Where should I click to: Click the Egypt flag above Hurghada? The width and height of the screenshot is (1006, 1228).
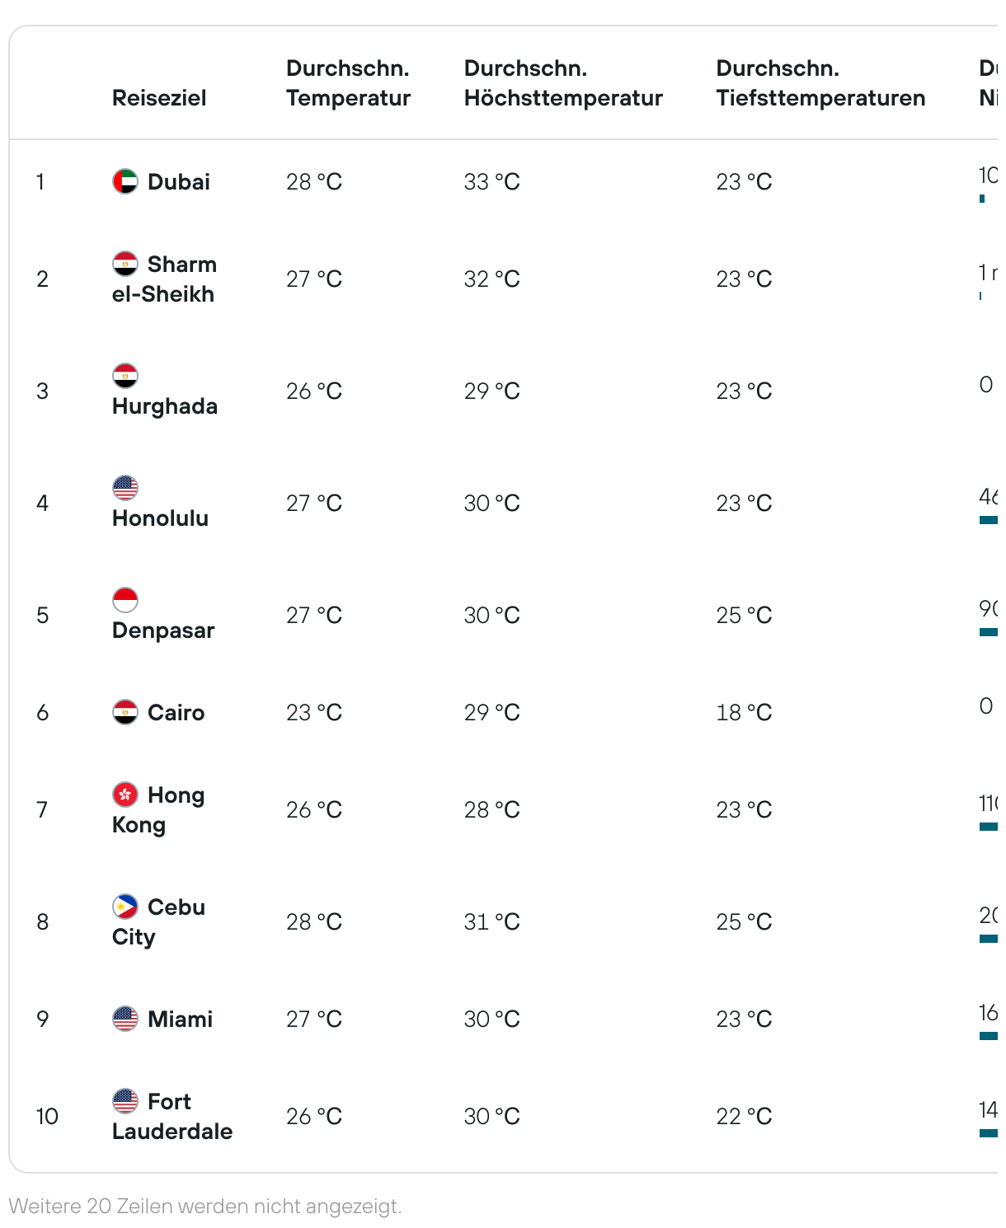coord(125,376)
